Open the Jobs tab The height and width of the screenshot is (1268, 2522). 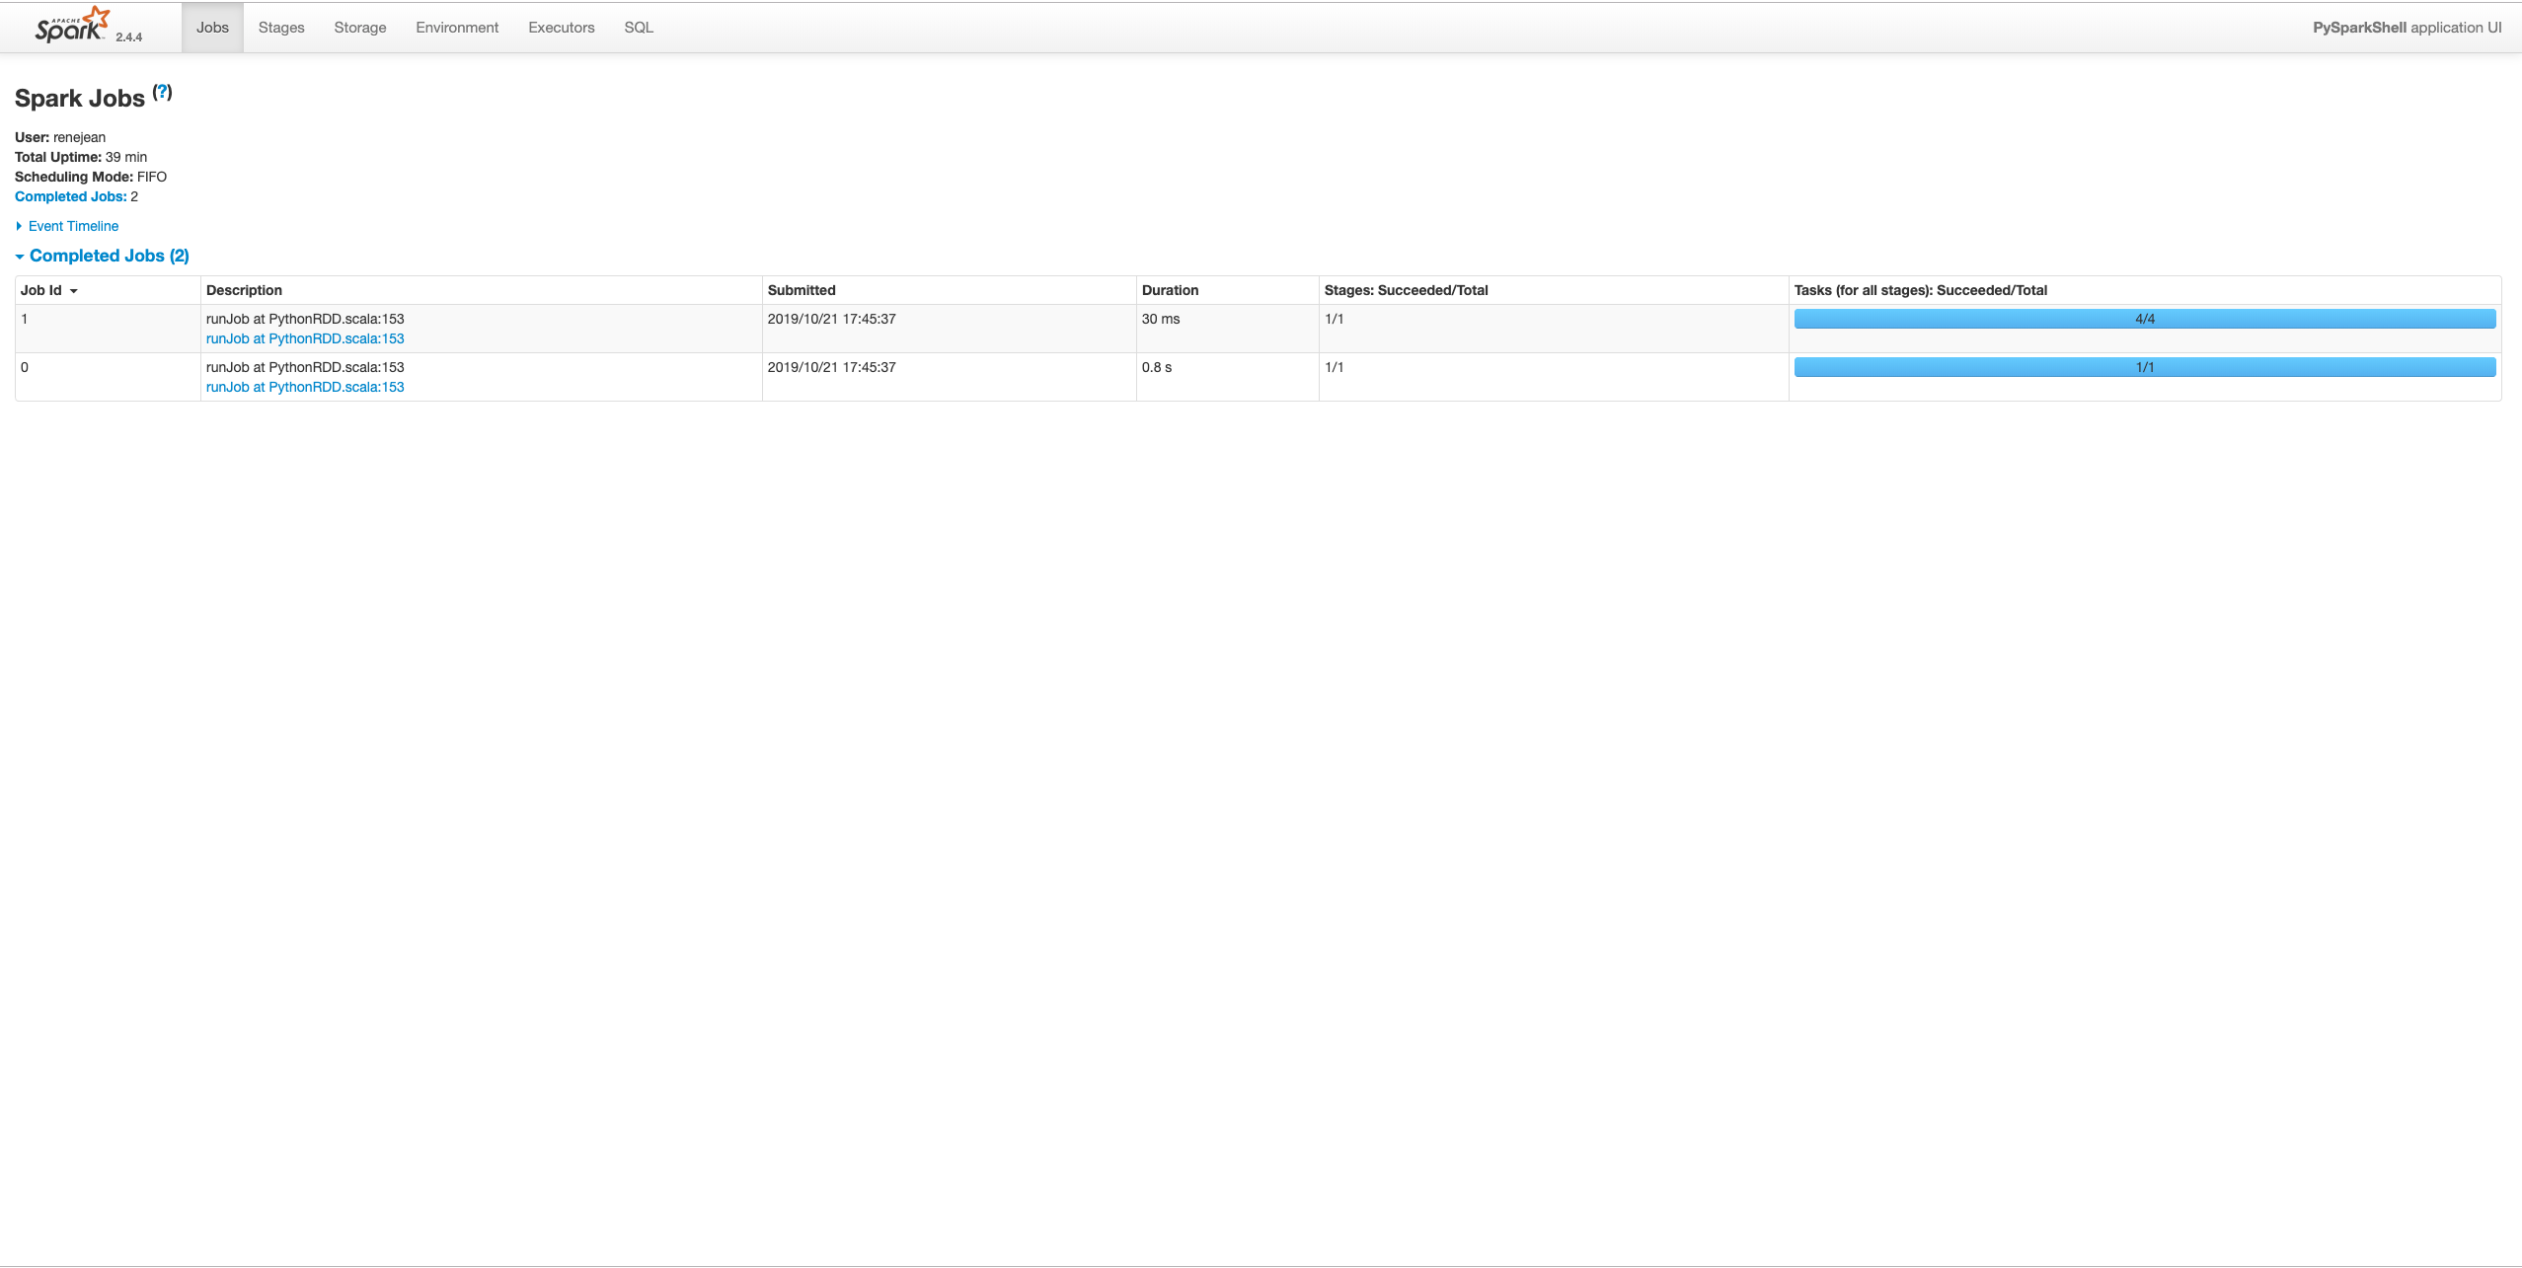[212, 28]
